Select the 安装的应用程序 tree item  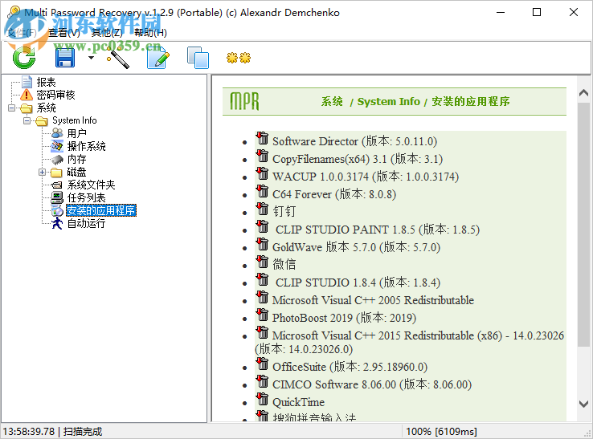click(101, 210)
